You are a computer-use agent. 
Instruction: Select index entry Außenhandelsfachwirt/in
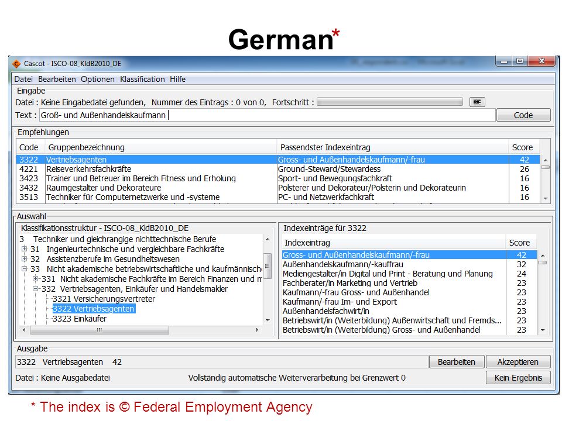pyautogui.click(x=409, y=310)
